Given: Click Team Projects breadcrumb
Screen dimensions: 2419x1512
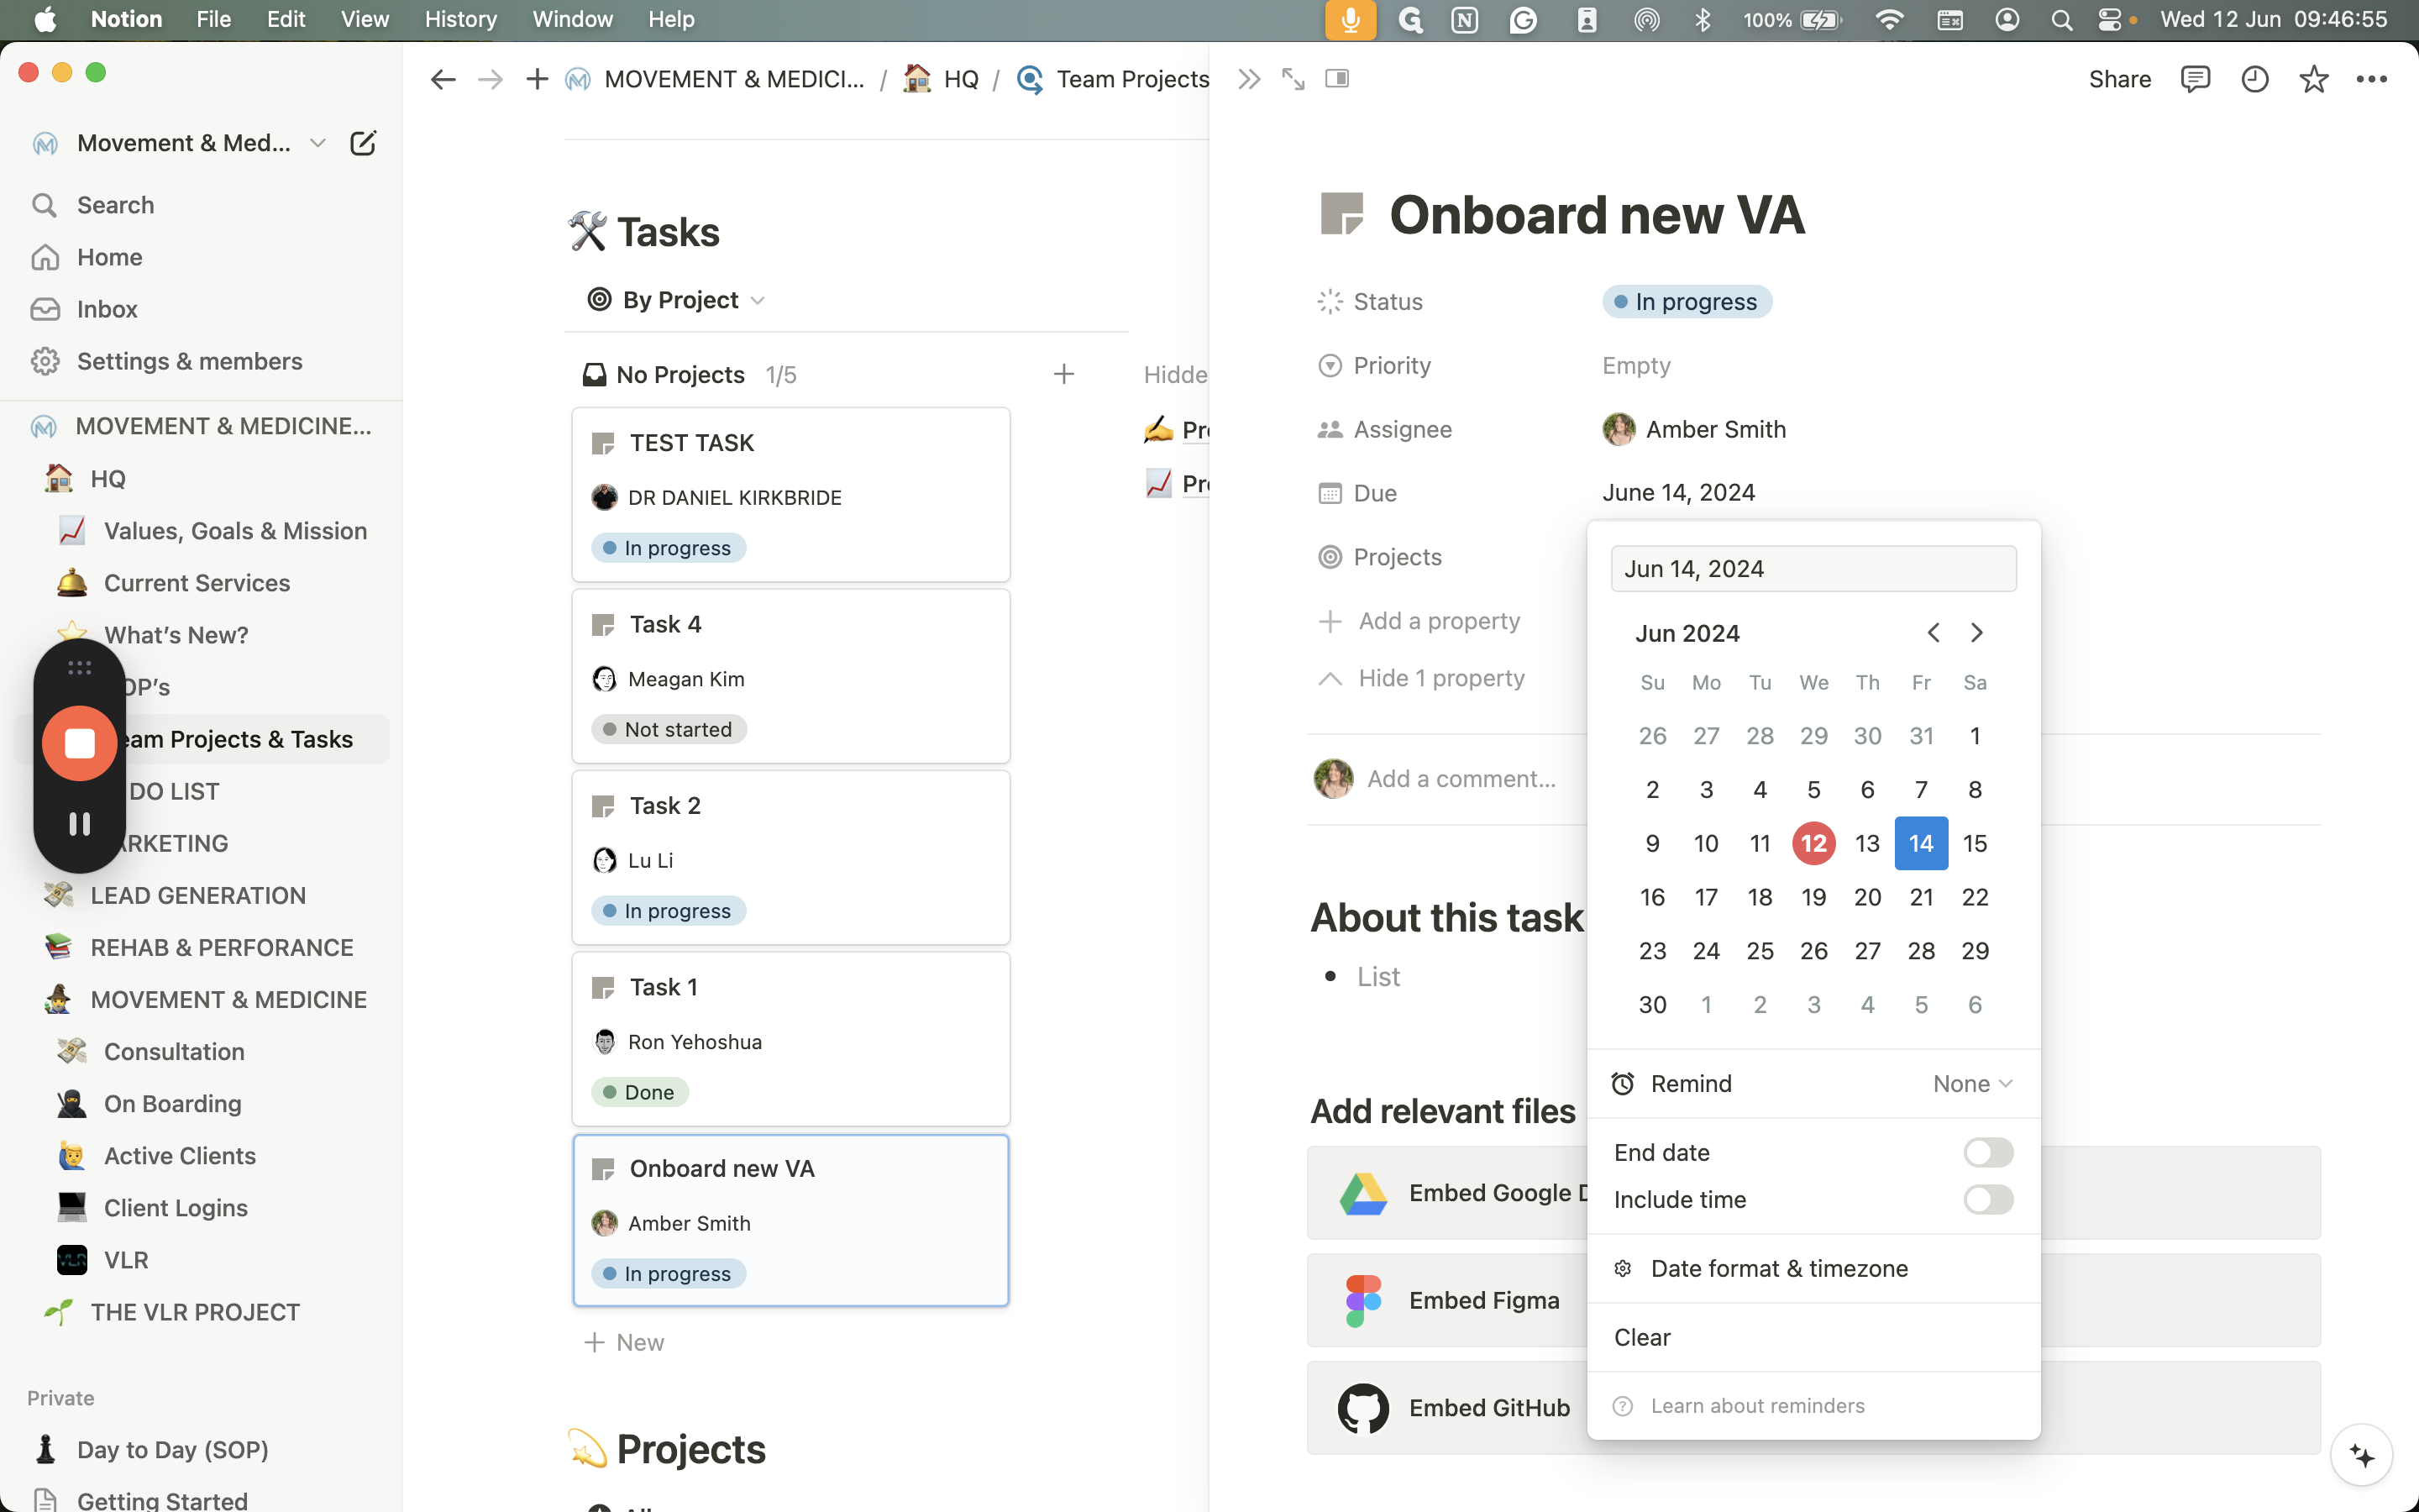Looking at the screenshot, I should pyautogui.click(x=1113, y=79).
